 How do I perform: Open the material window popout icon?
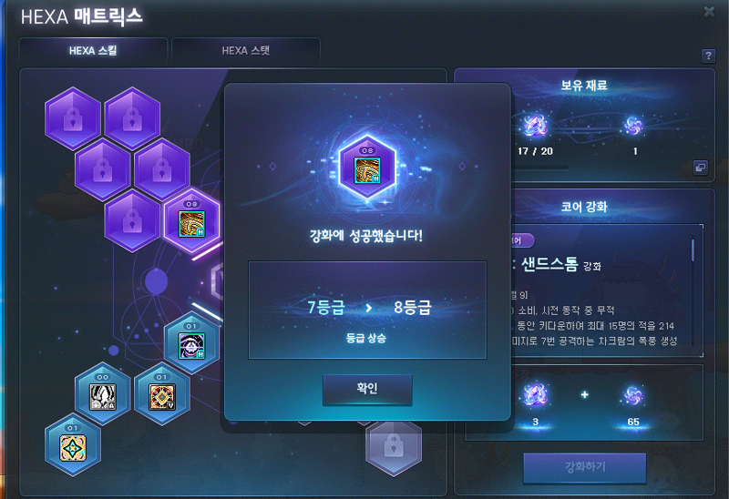[700, 168]
